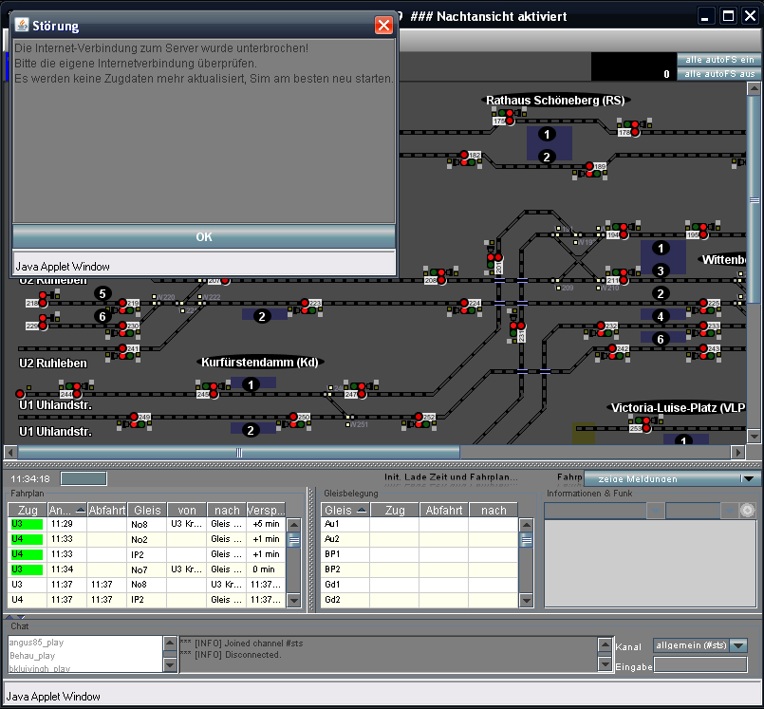Confirm the Störung dialog with OK
Viewport: 764px width, 709px height.
pyautogui.click(x=204, y=237)
